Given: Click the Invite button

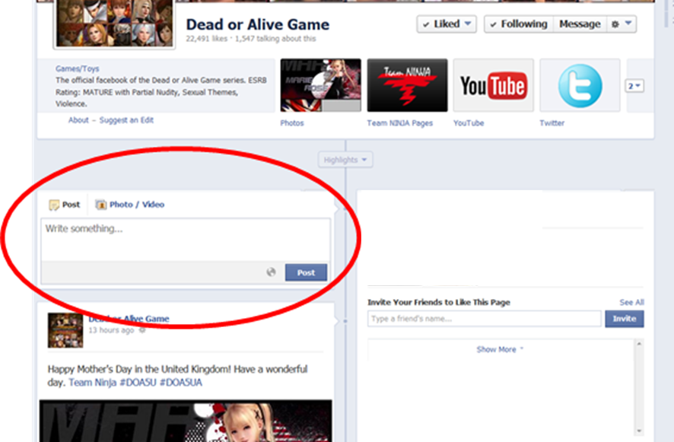Looking at the screenshot, I should 624,319.
